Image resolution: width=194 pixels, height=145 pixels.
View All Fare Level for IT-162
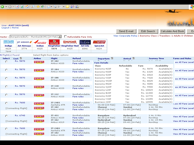(183, 121)
